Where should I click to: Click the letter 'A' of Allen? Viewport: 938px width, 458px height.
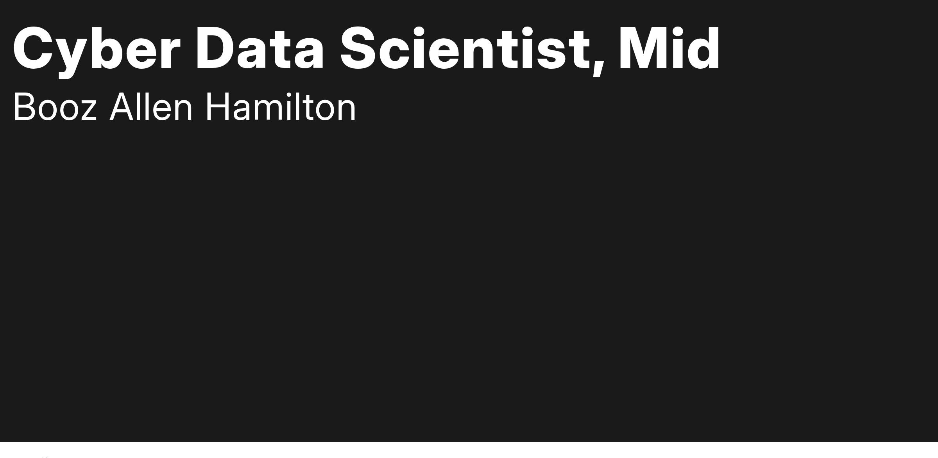[x=123, y=107]
